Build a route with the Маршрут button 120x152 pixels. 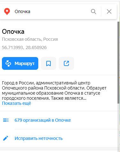pyautogui.click(x=20, y=63)
